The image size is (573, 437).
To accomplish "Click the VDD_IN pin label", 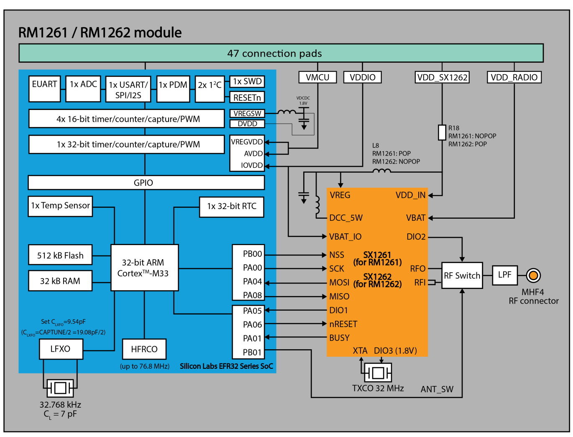I will point(411,195).
